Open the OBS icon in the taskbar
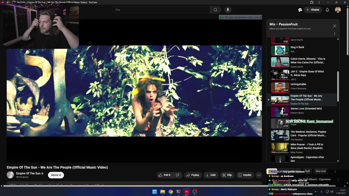The image size is (349, 196). pos(195,192)
